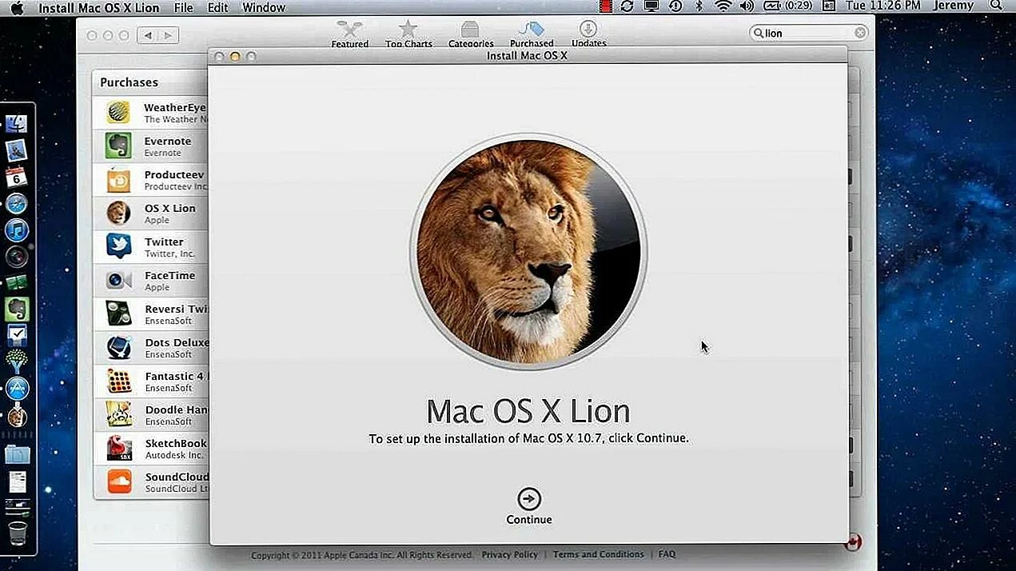Image resolution: width=1016 pixels, height=571 pixels.
Task: Select the Twitter title in Purchases list
Action: pos(164,242)
